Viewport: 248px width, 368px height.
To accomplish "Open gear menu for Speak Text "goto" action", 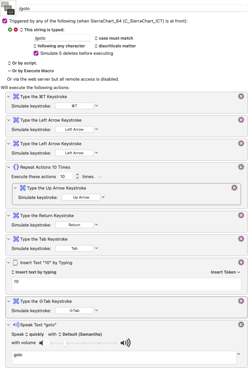I will pos(241,325).
